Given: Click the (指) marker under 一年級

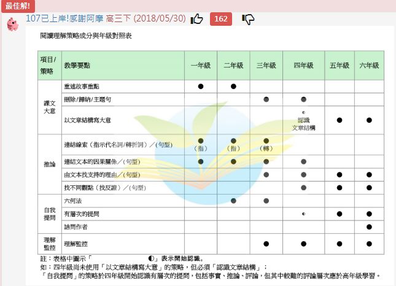Looking at the screenshot, I should click(201, 149).
